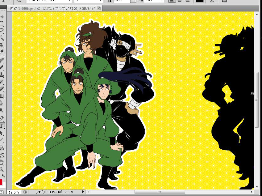
Task: Click the 12.5% zoom level field
Action: (x=14, y=192)
